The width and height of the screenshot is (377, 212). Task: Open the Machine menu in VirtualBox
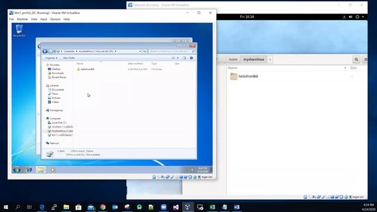[22, 19]
